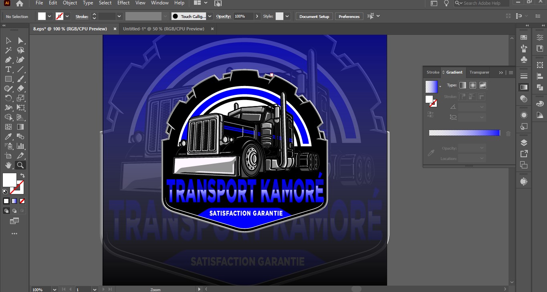Choose the Shaper tool
Viewport: 547px width, 292px height.
point(8,88)
